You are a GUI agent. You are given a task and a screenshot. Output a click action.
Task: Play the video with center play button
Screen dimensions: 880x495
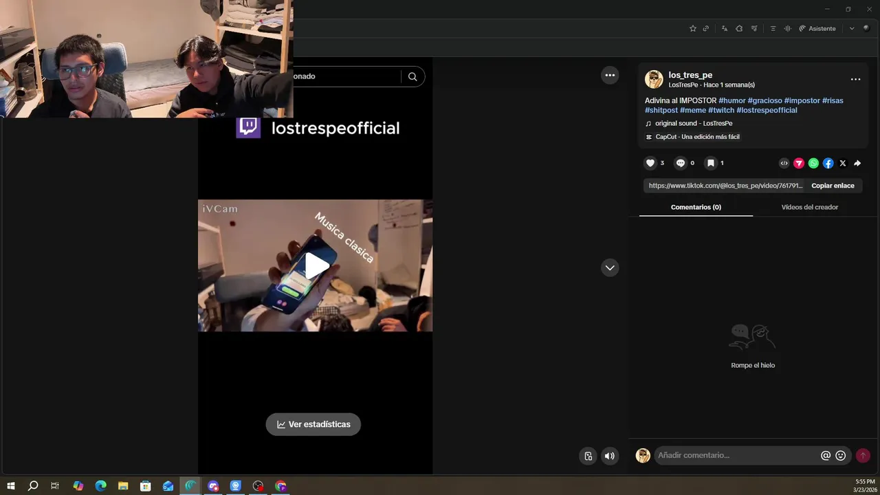tap(316, 266)
